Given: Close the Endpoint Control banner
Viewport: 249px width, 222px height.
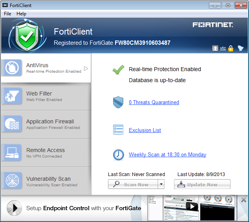Looking at the screenshot, I should pos(244,200).
